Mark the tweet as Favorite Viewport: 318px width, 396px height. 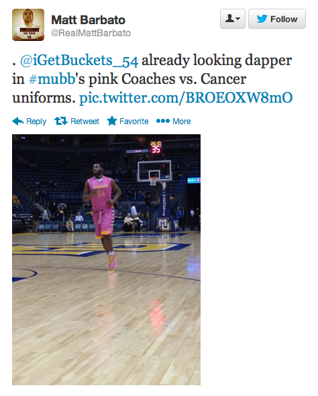point(134,121)
